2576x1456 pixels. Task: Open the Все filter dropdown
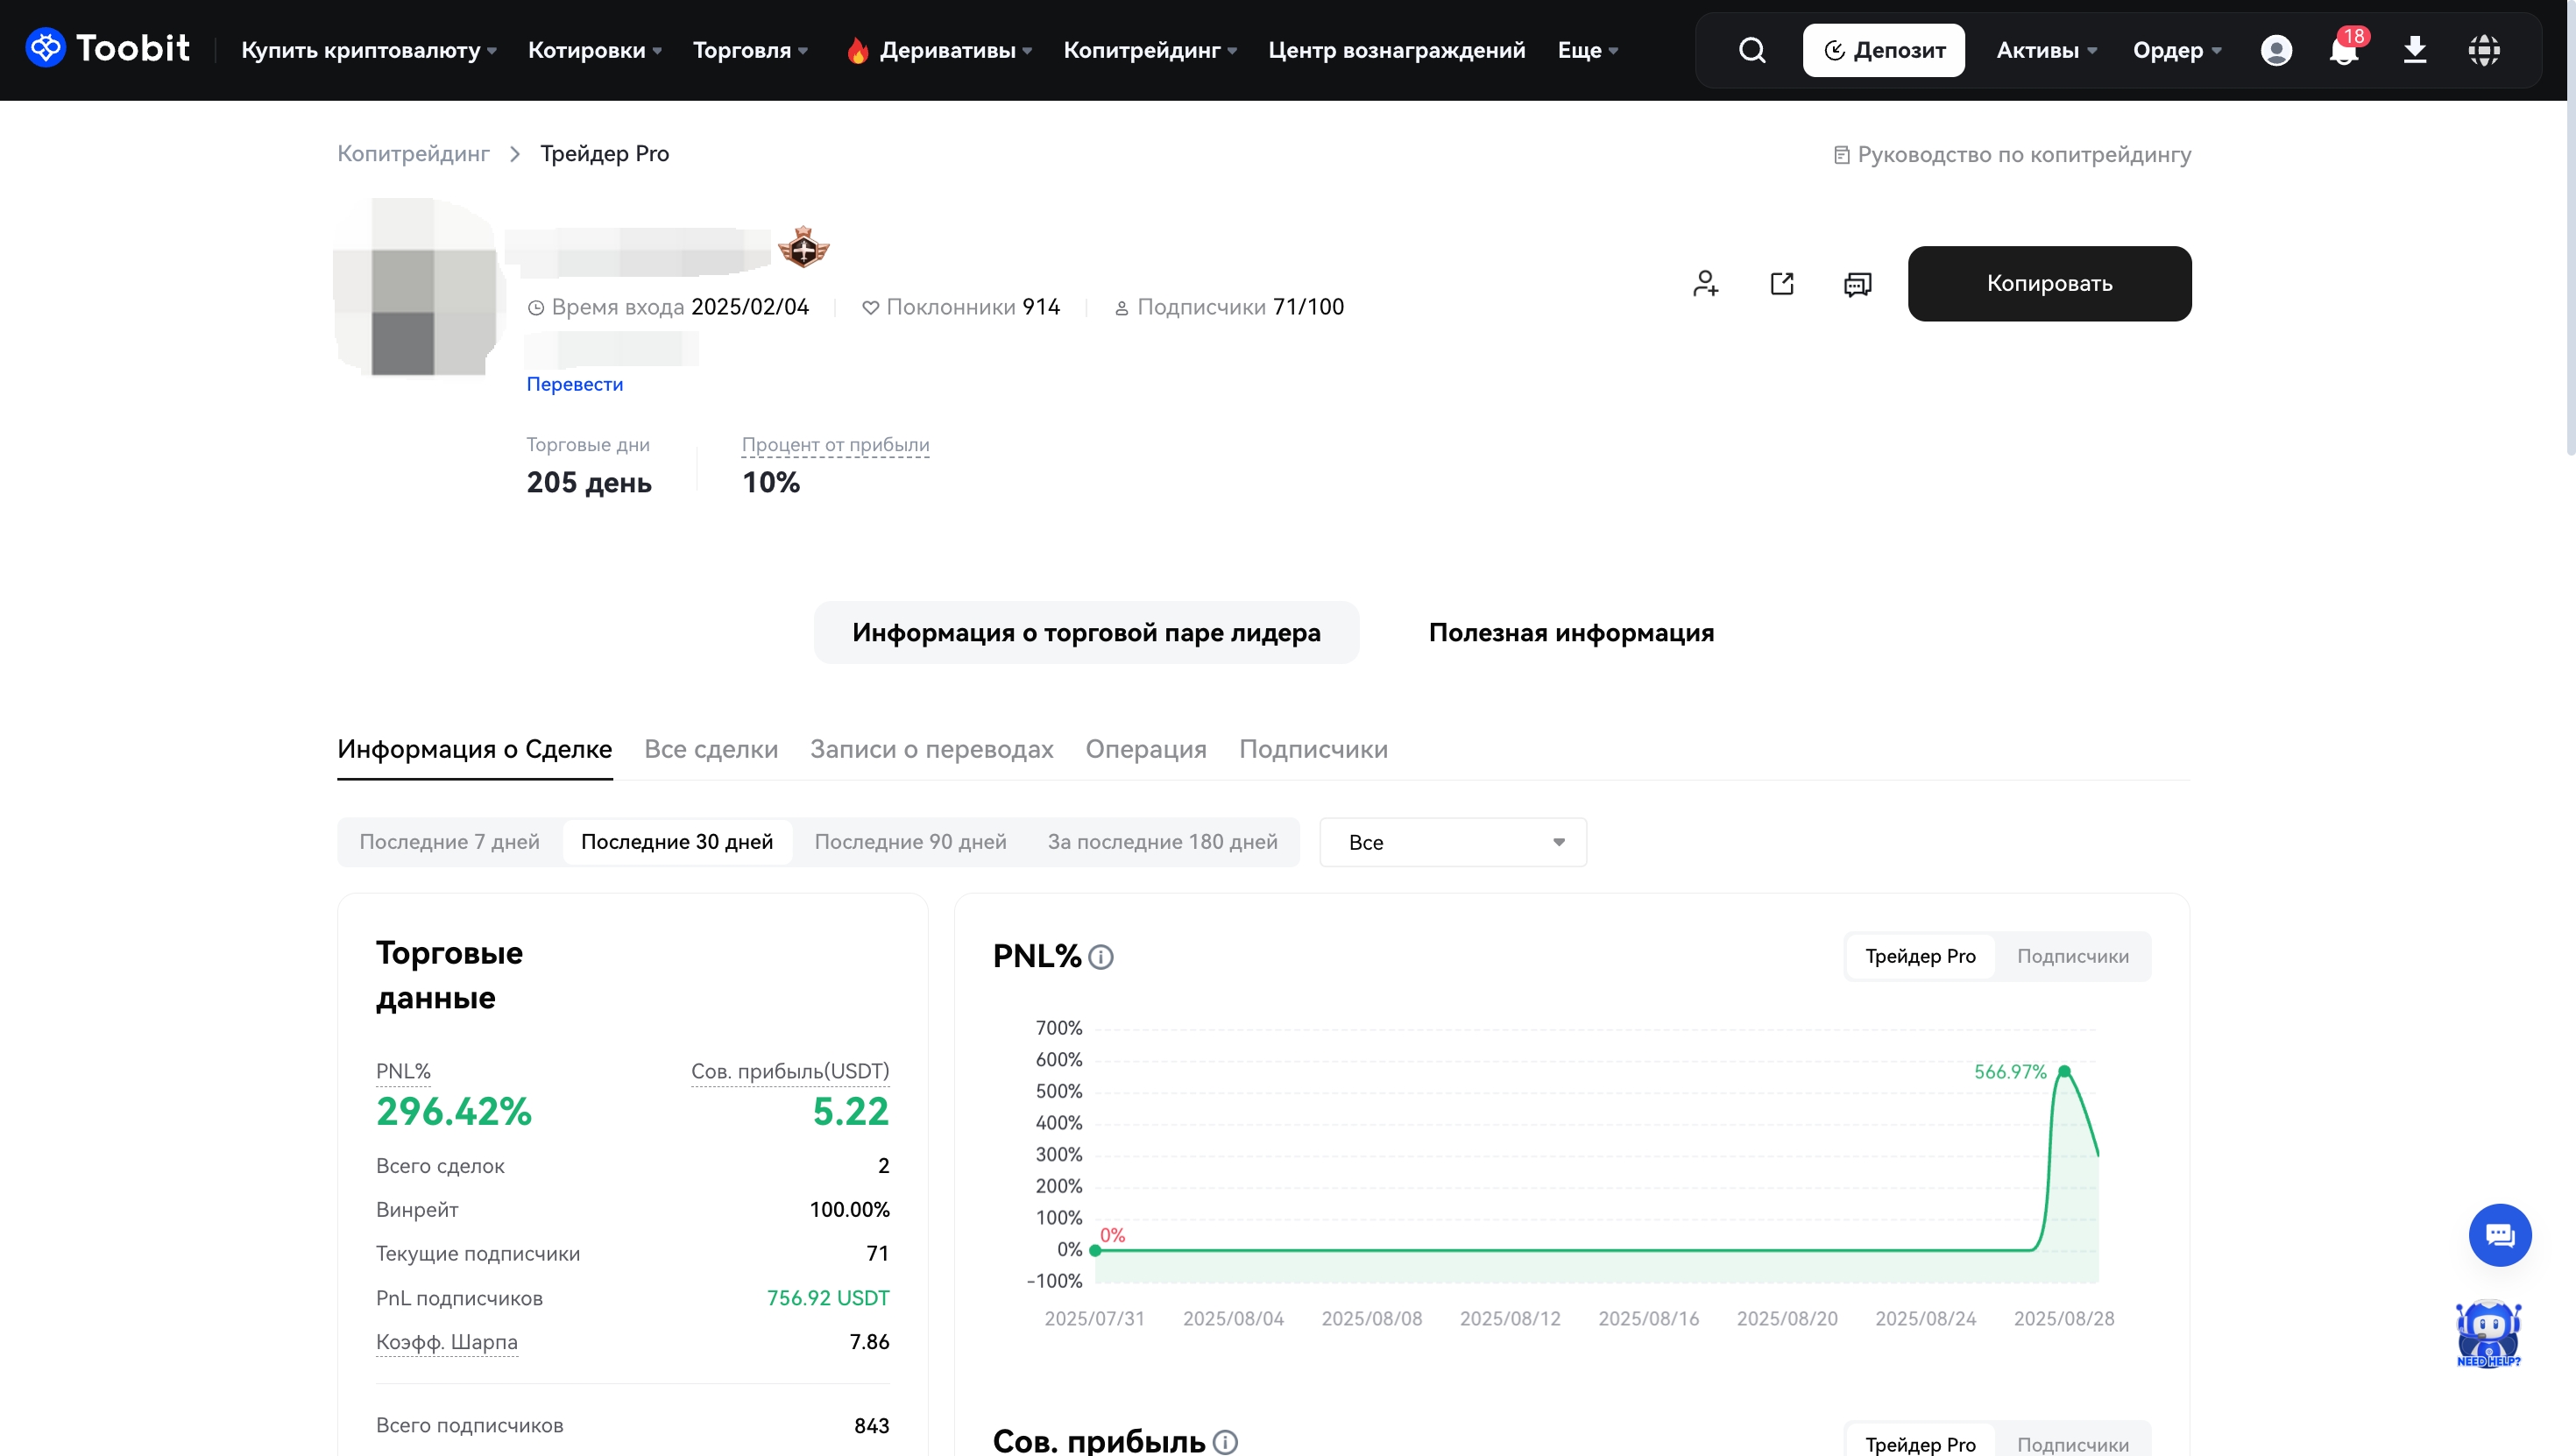pos(1452,842)
